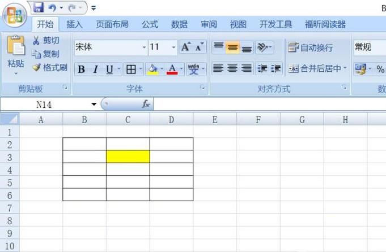Screen dimensions: 386x252
Task: Center text horizontally
Action: (232, 68)
